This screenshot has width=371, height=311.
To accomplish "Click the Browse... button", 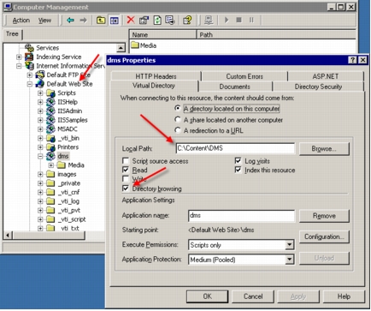I will [x=324, y=149].
